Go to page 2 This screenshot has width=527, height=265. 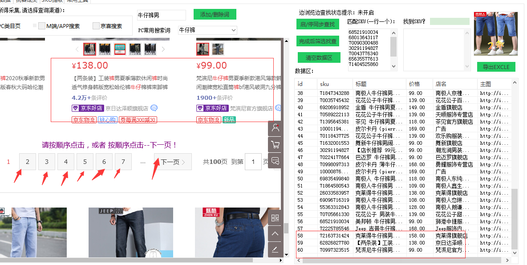[28, 162]
